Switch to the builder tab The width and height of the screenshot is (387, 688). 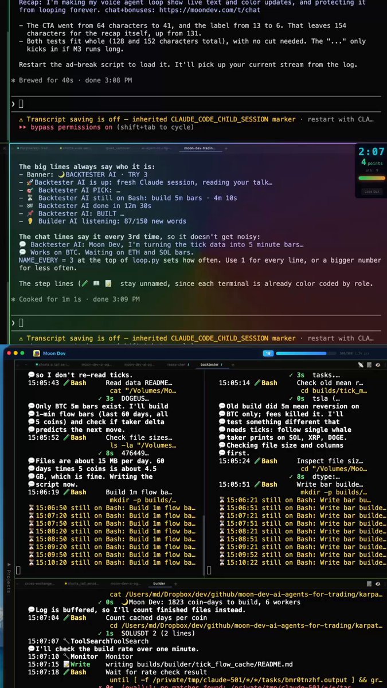(158, 584)
